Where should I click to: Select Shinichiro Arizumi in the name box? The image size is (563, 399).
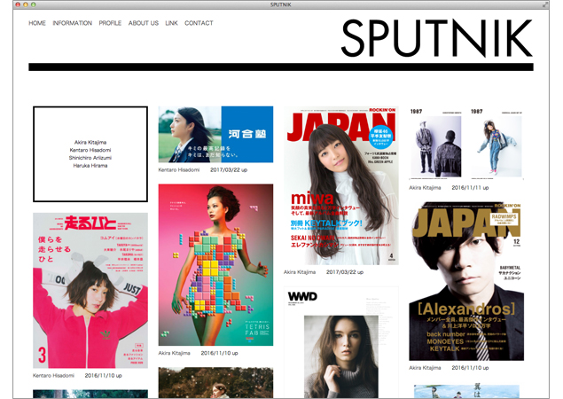tap(90, 158)
